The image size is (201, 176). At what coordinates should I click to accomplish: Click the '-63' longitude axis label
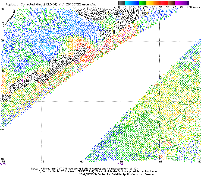pyautogui.click(x=160, y=162)
